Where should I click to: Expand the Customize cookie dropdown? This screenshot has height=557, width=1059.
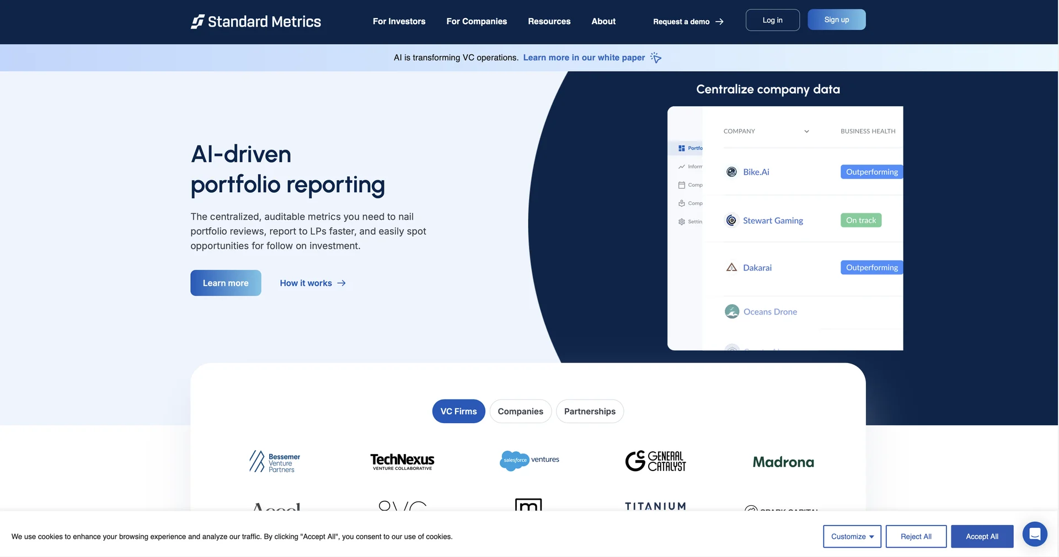point(852,537)
